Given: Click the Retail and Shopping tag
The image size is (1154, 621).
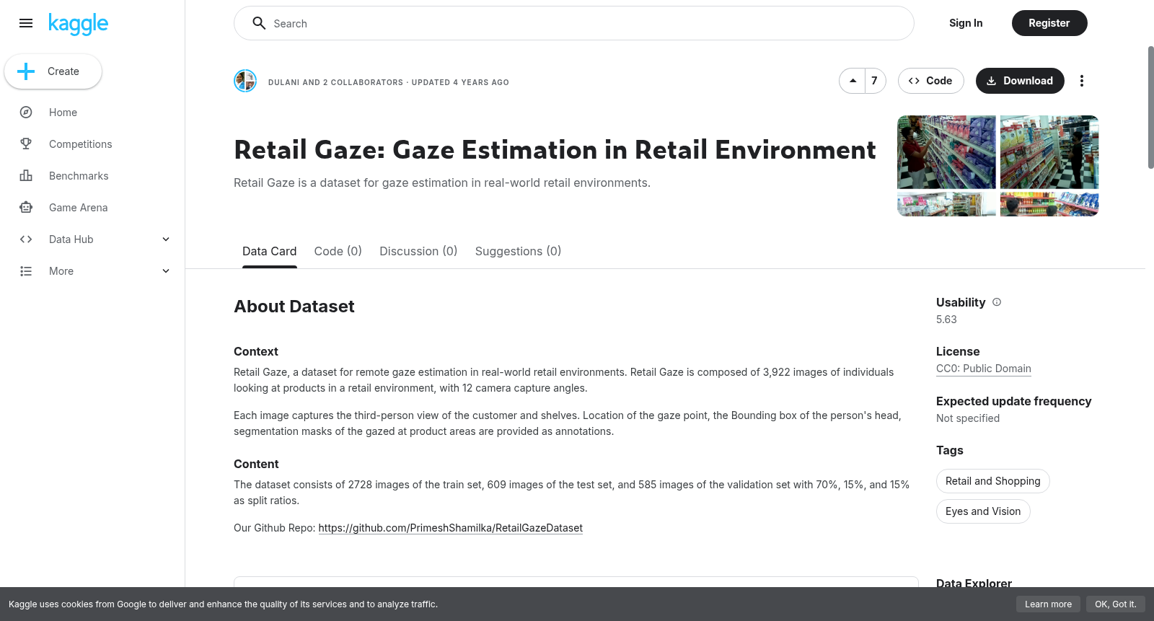Looking at the screenshot, I should click(993, 481).
